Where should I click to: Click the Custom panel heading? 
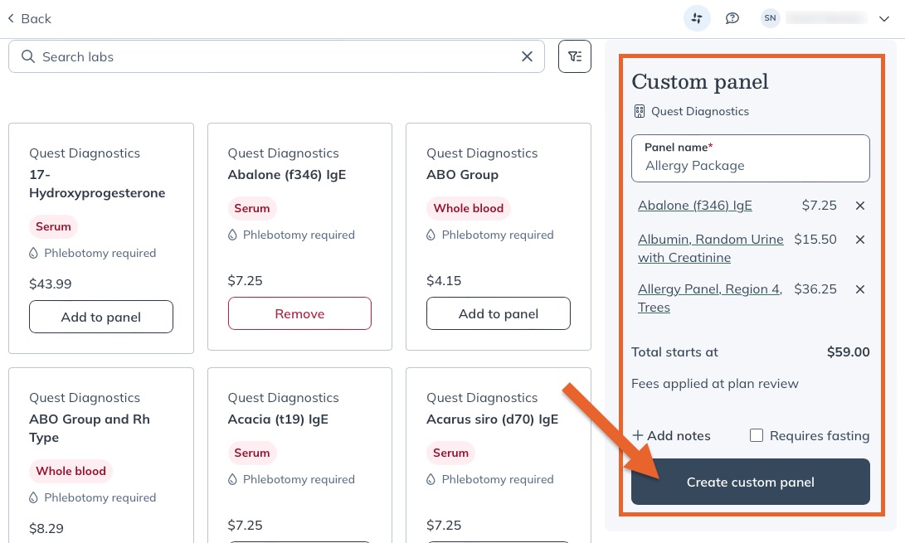(699, 81)
